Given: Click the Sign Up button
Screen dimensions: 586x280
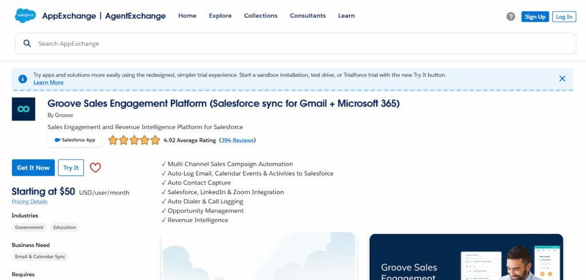Looking at the screenshot, I should point(535,17).
